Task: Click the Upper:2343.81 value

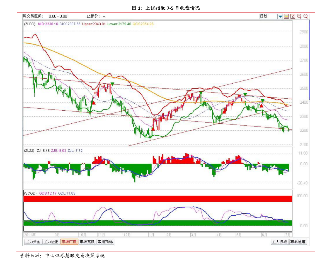Action: (94, 24)
